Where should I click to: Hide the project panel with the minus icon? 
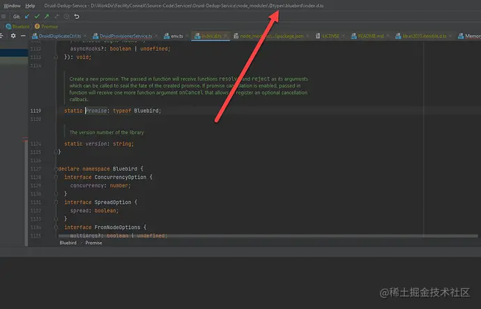pos(23,35)
